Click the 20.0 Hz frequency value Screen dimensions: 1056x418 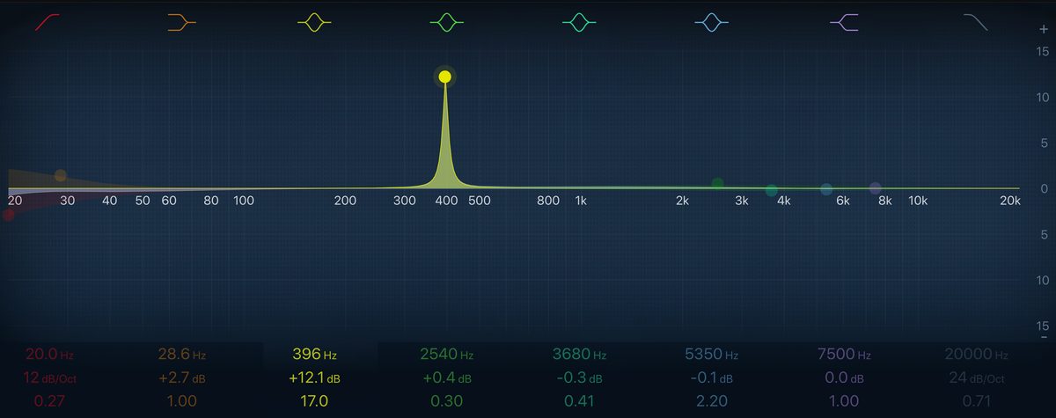pyautogui.click(x=49, y=355)
